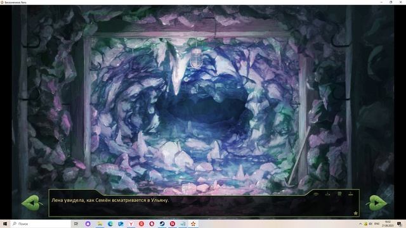
Task: Open Outlook from the taskbar
Action: 121,224
